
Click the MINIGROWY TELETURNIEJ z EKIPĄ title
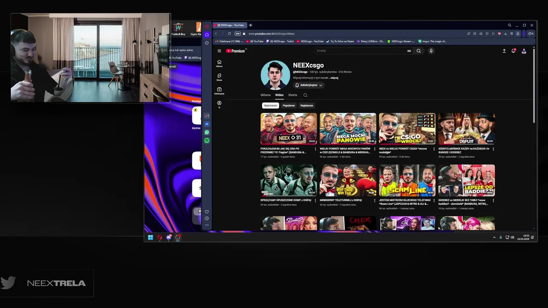pyautogui.click(x=341, y=200)
